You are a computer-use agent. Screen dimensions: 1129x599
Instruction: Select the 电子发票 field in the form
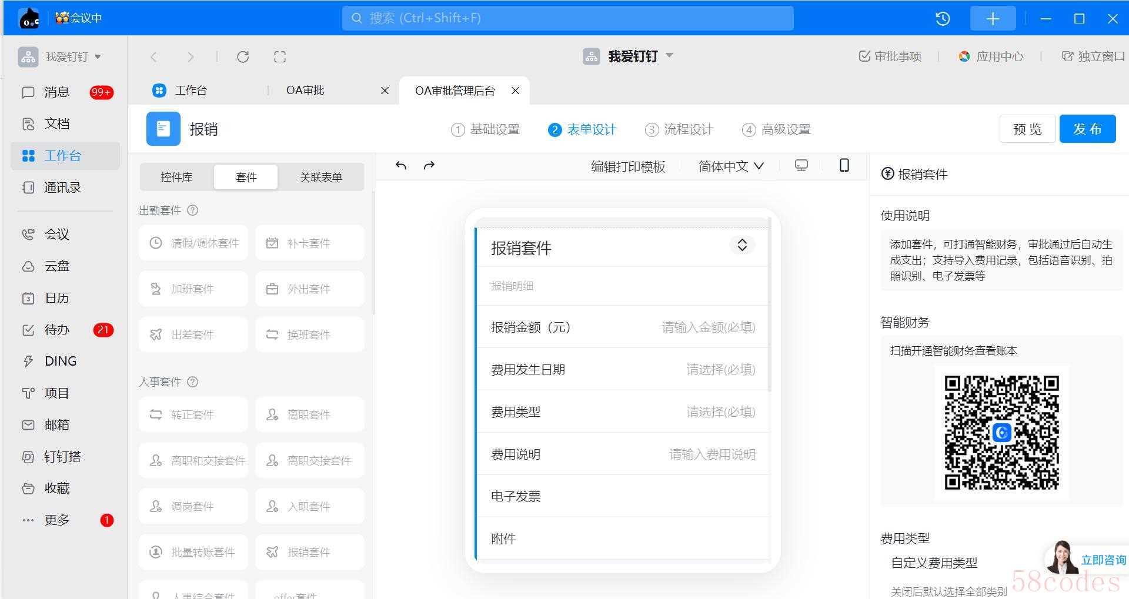coord(623,496)
